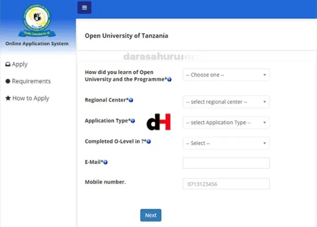Click help icon next to E-Mail label
This screenshot has height=227, width=317.
tap(105, 162)
